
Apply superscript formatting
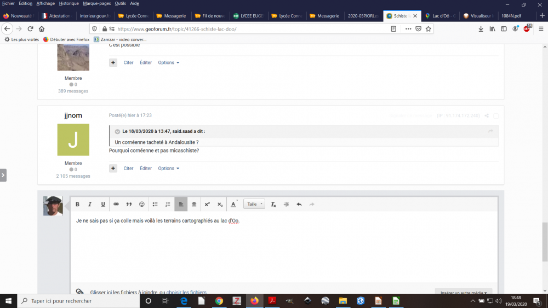207,205
